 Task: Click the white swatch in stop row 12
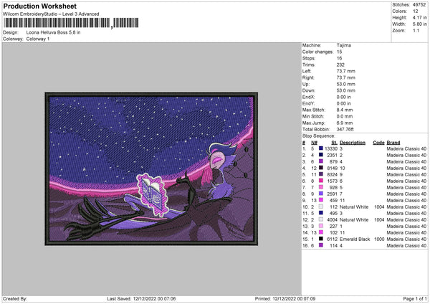tap(321, 219)
